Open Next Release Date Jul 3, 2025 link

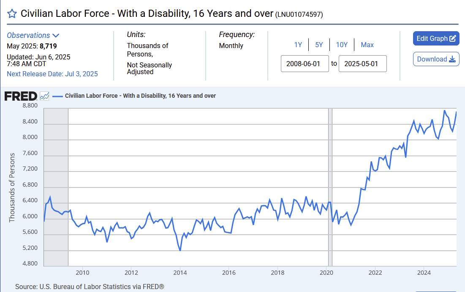[52, 74]
